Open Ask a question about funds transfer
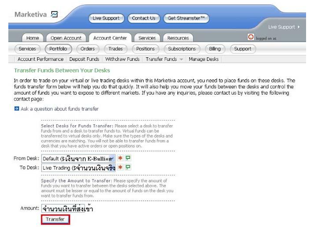The width and height of the screenshot is (317, 227). 59,109
